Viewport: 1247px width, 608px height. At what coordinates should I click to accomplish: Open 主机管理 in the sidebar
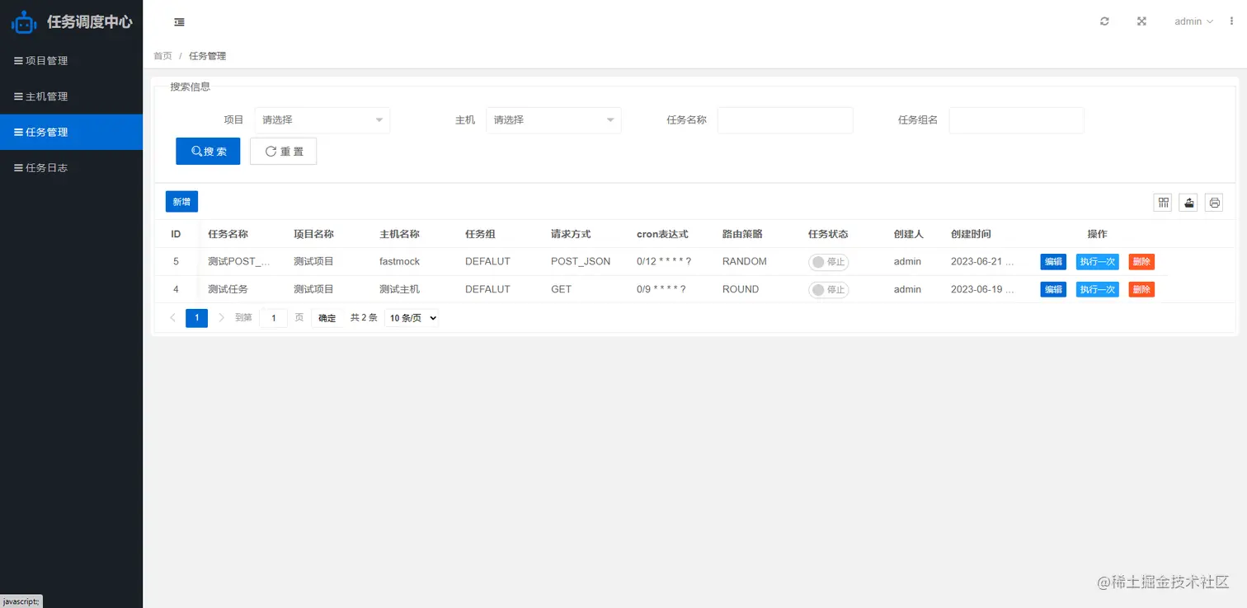click(72, 96)
